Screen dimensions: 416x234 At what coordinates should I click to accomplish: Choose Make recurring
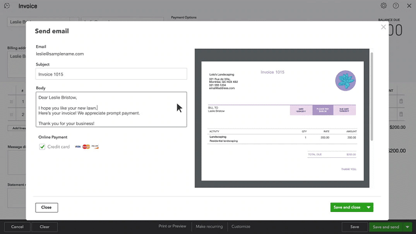tap(209, 226)
